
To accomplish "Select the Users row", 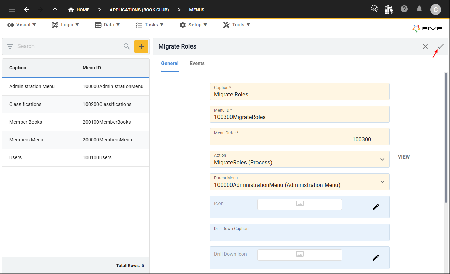I will point(76,157).
